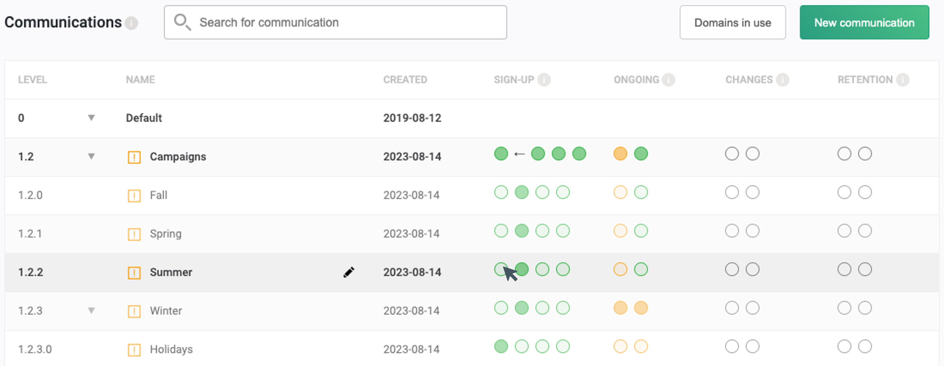Toggle first Changes circle in Campaigns row

click(732, 153)
